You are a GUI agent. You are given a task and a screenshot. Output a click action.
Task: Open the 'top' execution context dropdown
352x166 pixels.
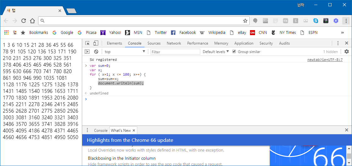125,52
